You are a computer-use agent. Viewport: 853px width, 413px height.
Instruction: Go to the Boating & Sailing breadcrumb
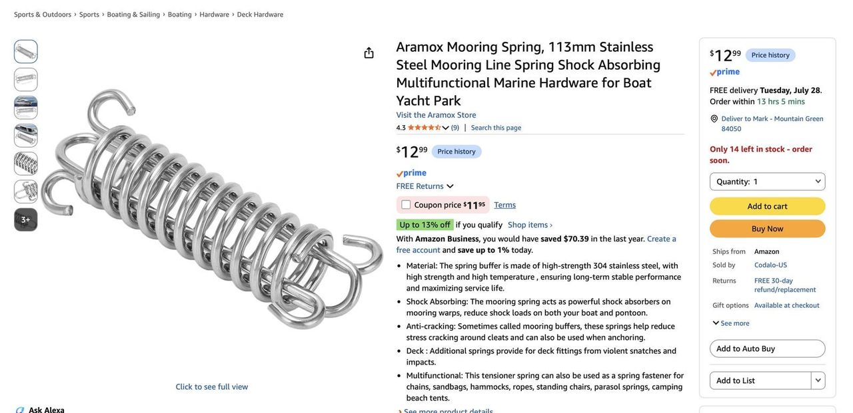point(133,15)
